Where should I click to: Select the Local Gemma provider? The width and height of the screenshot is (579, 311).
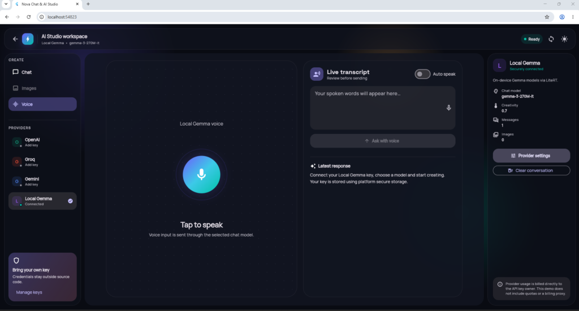[42, 201]
